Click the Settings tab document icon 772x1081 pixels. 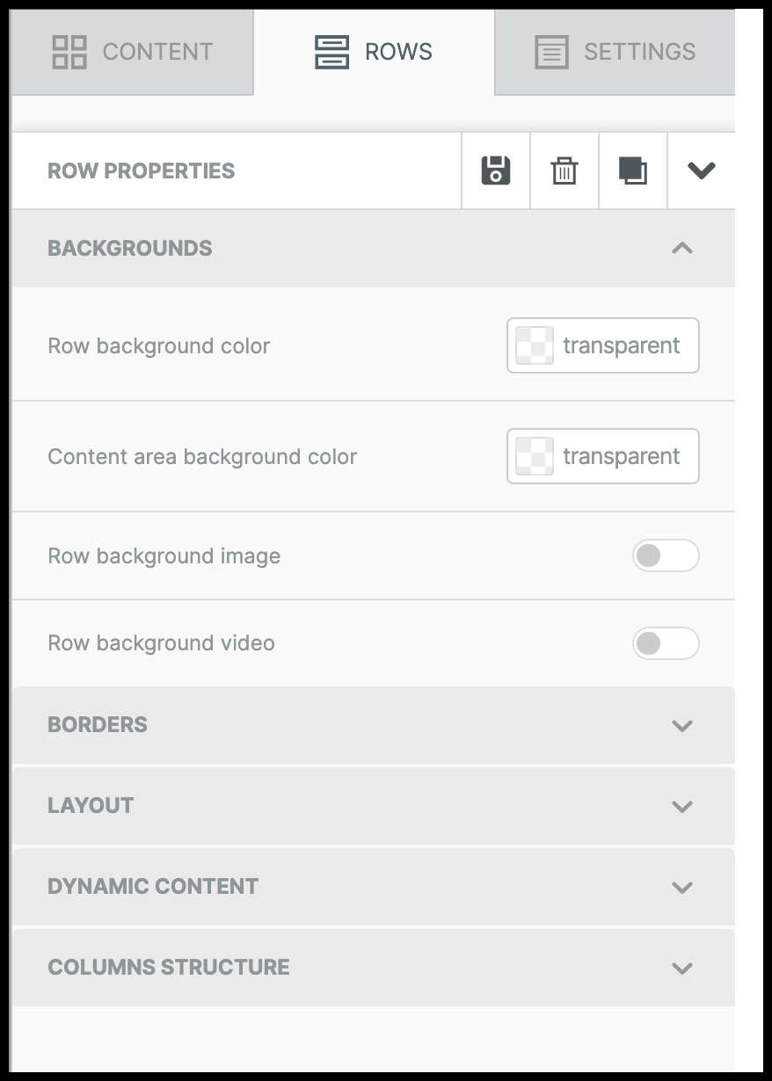(x=551, y=52)
